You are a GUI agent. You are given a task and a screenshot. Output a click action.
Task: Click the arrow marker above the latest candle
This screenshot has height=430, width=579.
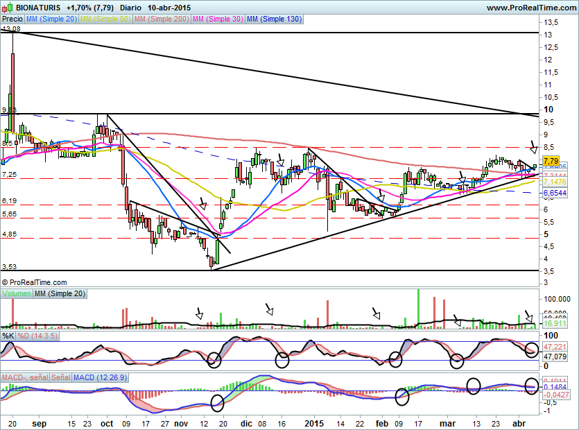533,148
